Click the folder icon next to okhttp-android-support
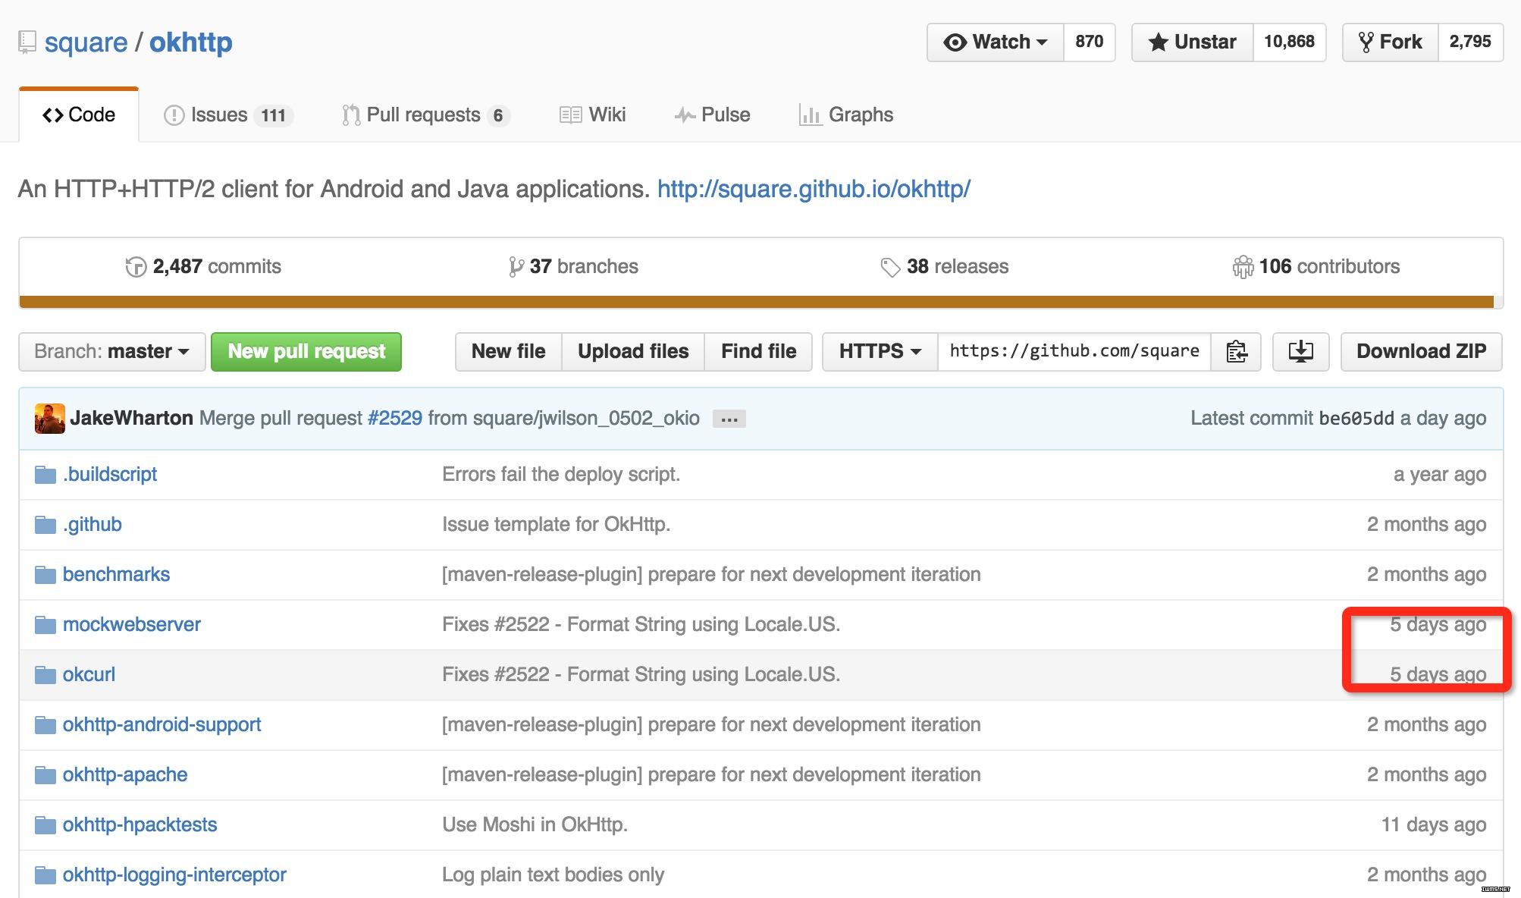1521x898 pixels. pyautogui.click(x=45, y=725)
